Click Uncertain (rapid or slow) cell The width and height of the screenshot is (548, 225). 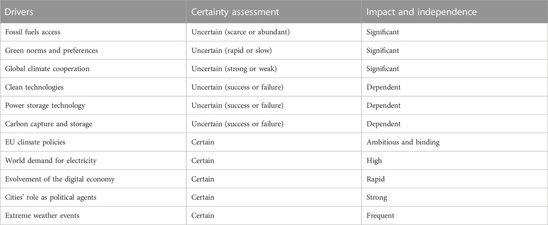coord(274,51)
